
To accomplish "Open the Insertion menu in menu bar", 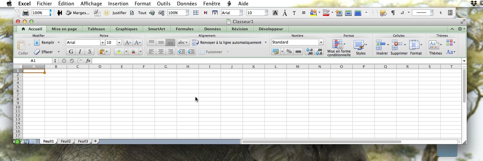I will click(x=118, y=4).
